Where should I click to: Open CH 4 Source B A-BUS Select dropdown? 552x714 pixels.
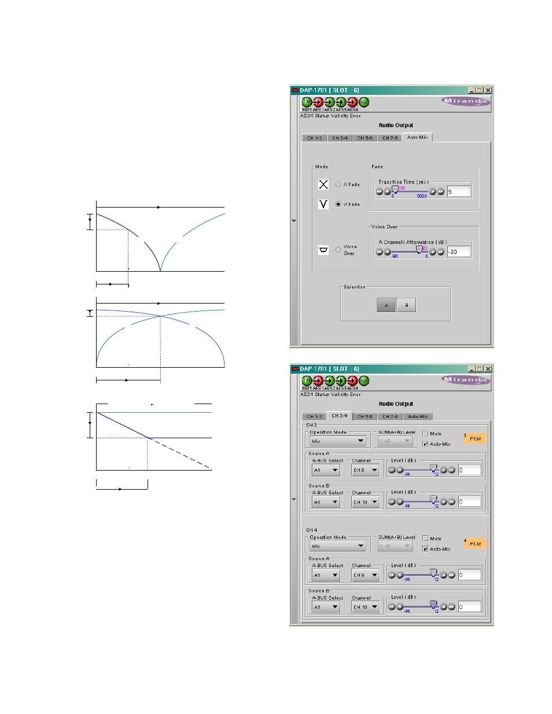point(326,607)
